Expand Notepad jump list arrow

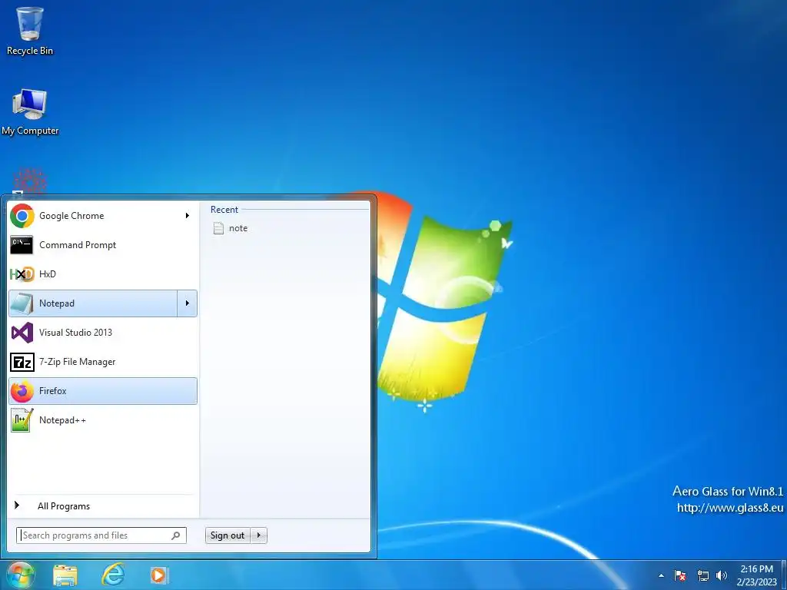point(188,303)
